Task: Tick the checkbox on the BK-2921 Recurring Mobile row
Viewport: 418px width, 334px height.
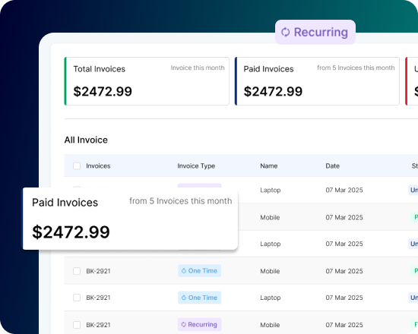Action: (77, 325)
